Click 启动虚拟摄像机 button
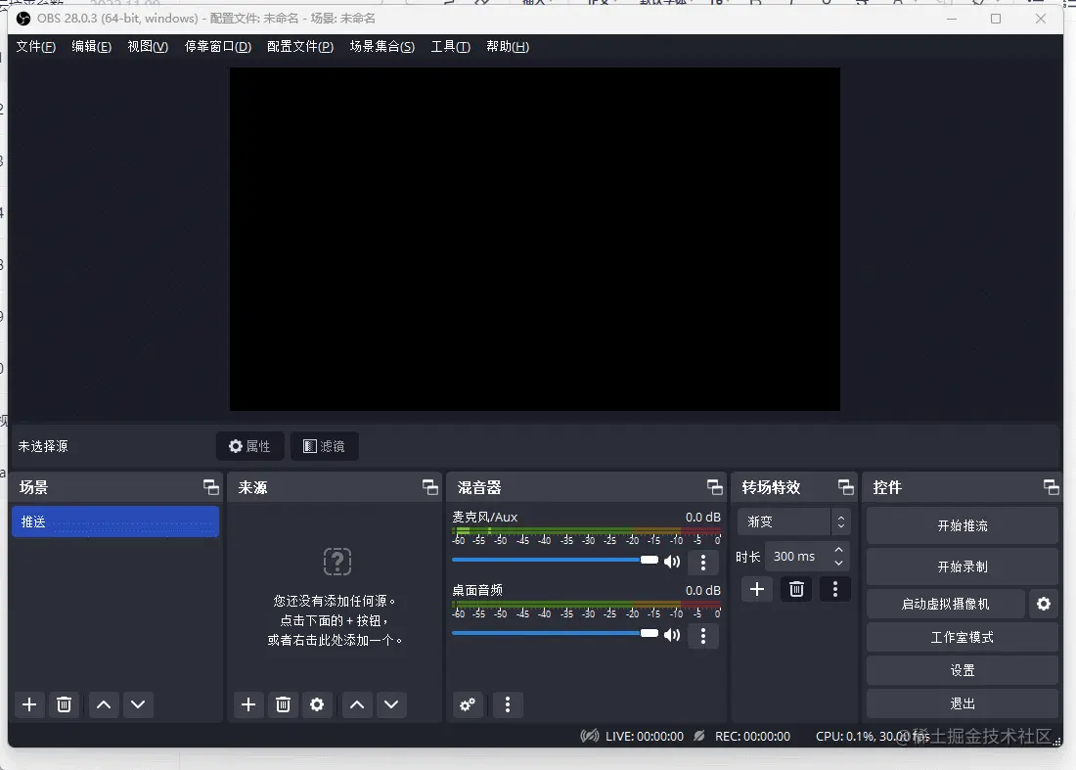The width and height of the screenshot is (1076, 770). [x=945, y=604]
